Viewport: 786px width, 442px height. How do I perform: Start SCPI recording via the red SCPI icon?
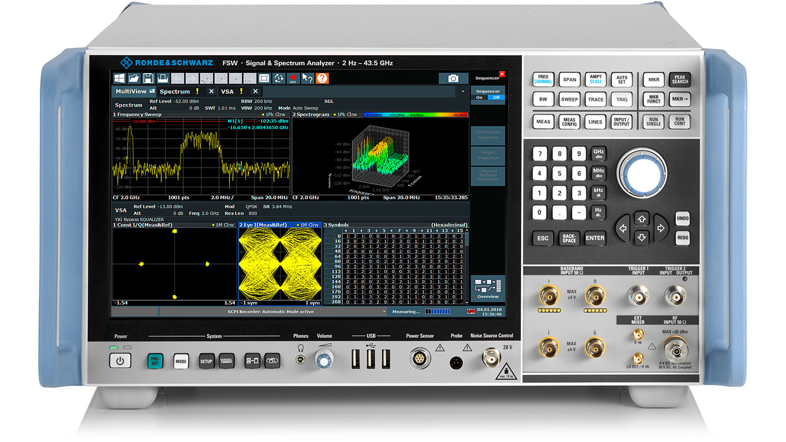click(x=294, y=79)
